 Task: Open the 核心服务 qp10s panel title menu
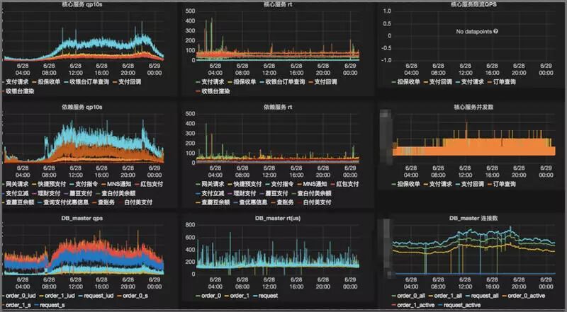click(82, 5)
